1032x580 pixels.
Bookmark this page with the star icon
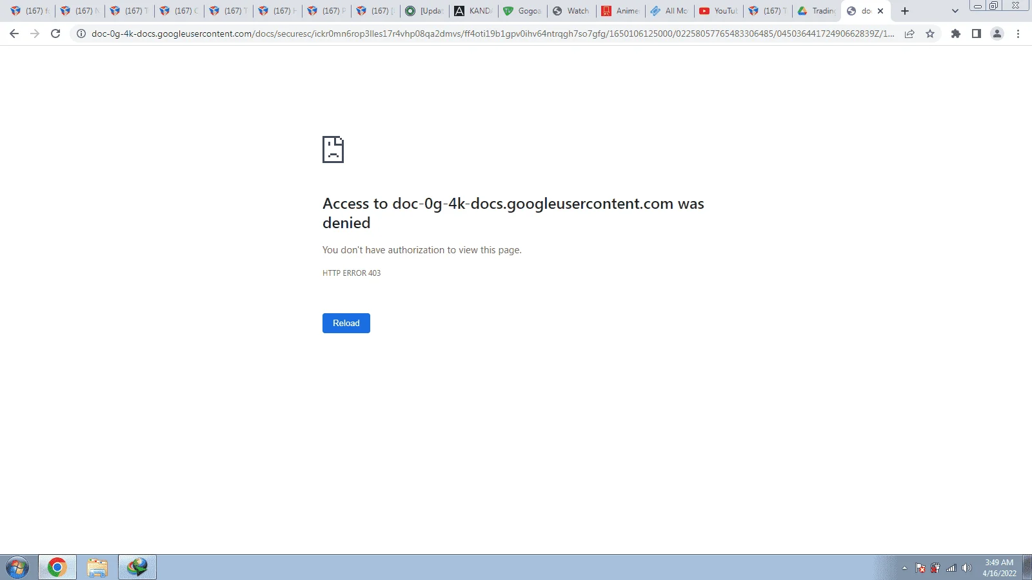click(x=930, y=34)
